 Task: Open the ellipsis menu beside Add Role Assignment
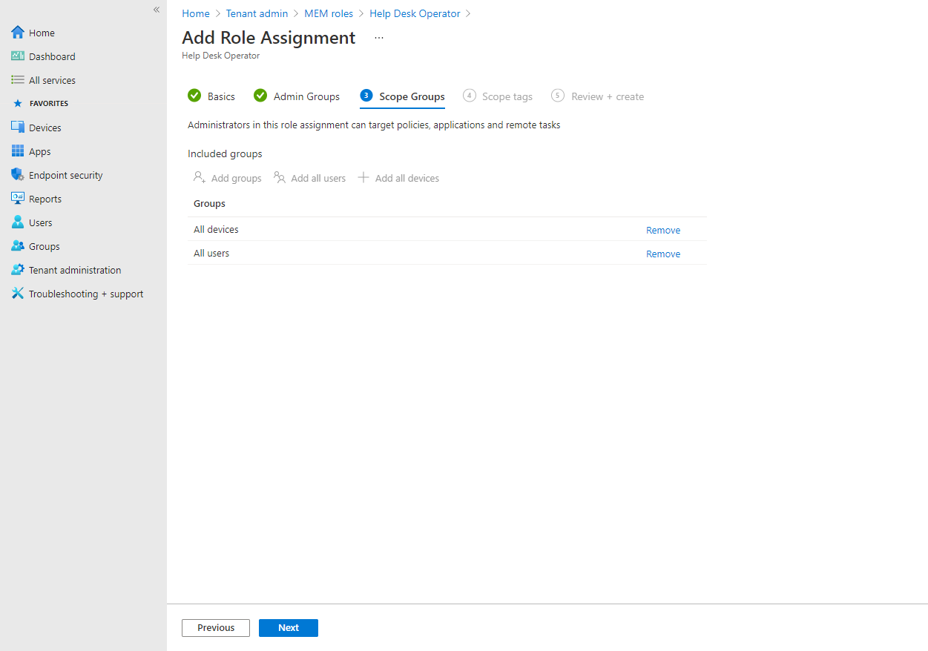[378, 37]
